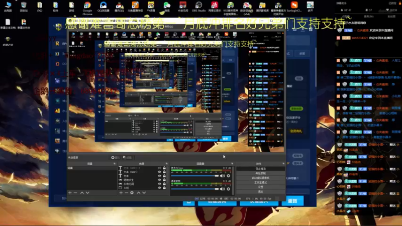The height and width of the screenshot is (226, 402).
Task: Click 启动虚拟摄像机 virtual camera button
Action: (260, 178)
